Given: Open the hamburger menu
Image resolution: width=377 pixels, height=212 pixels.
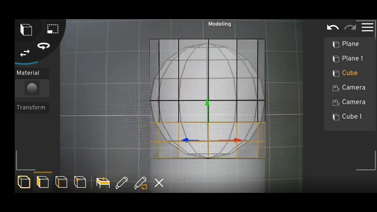Looking at the screenshot, I should pyautogui.click(x=367, y=27).
